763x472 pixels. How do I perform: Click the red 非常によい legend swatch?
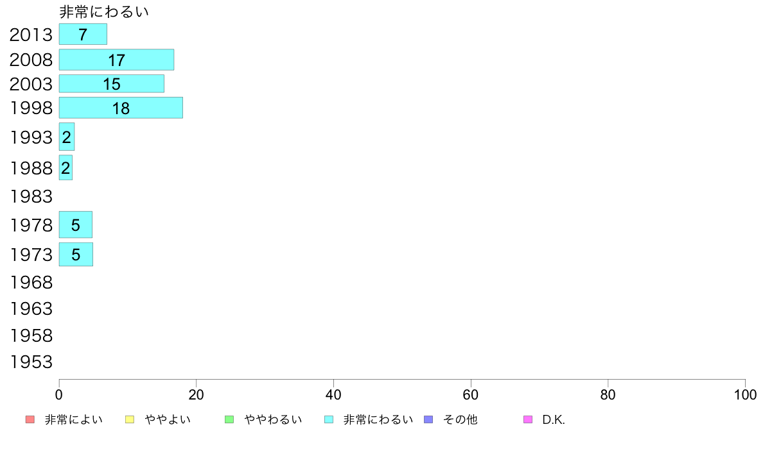tap(30, 420)
